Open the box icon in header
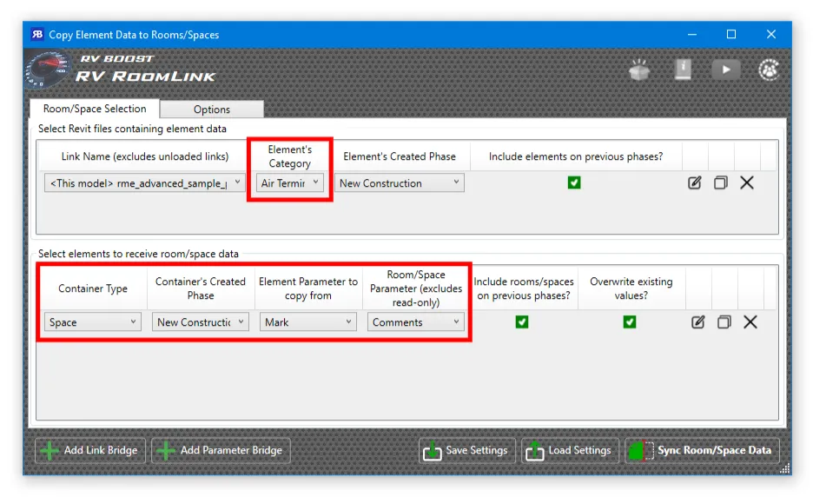Screen dimensions: 813x497 point(639,70)
